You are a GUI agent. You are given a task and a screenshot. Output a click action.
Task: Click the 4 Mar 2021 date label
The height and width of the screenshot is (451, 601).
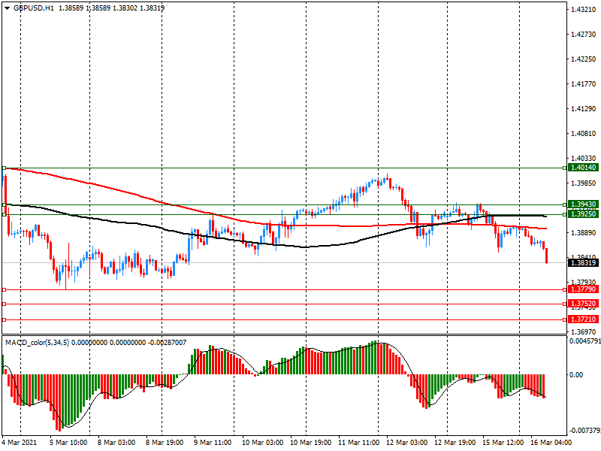(x=20, y=443)
